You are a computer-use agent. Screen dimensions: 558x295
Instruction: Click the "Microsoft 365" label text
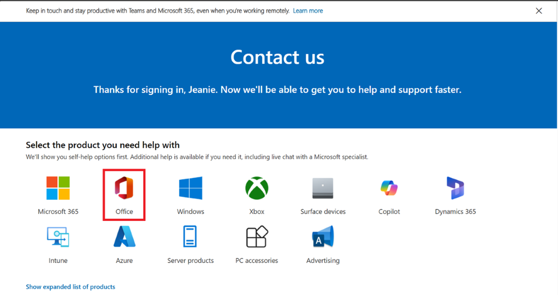point(58,212)
